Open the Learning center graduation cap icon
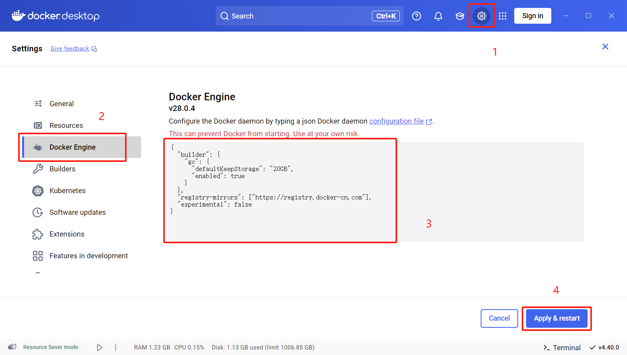The image size is (627, 355). point(460,16)
